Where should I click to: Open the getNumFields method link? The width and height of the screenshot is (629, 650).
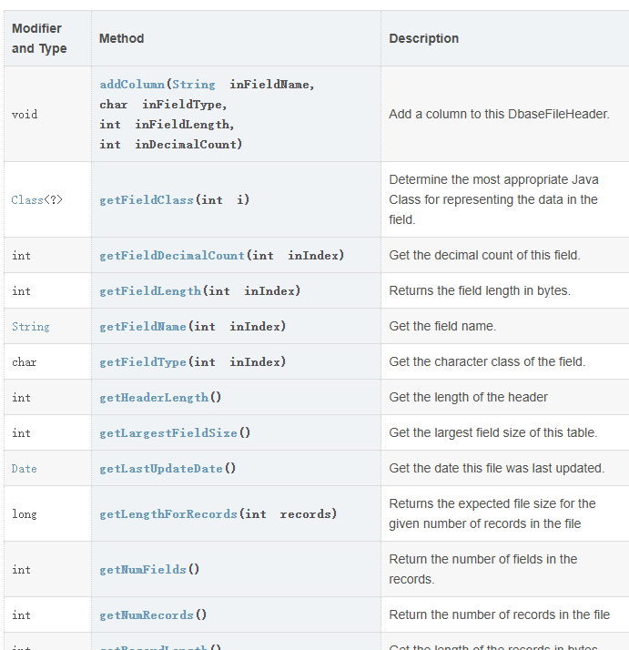click(x=143, y=570)
